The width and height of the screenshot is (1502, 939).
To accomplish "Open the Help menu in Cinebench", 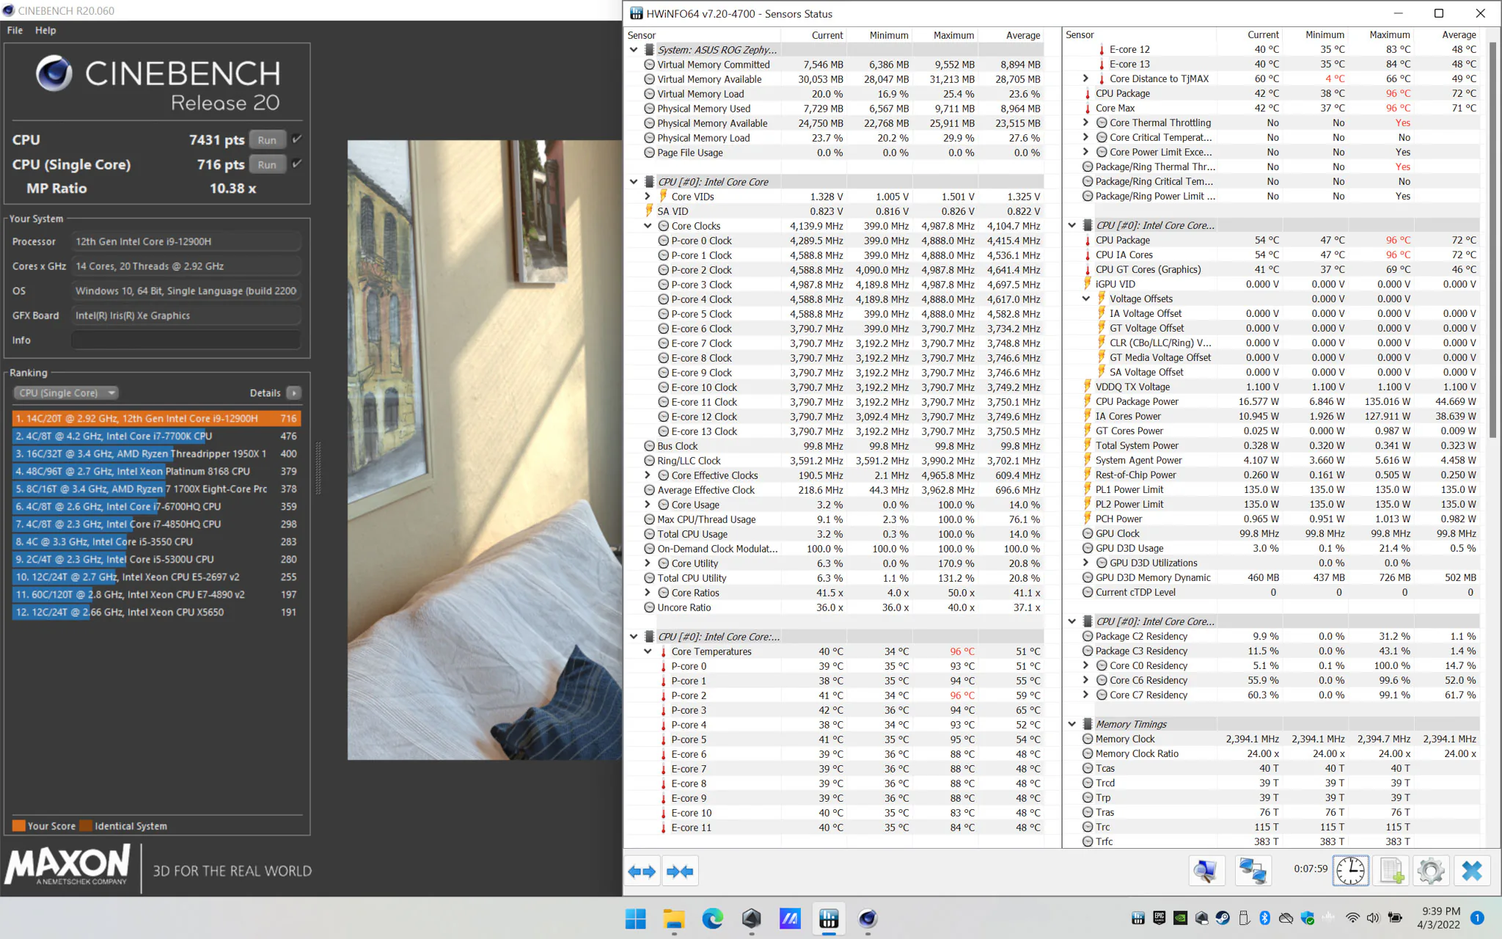I will tap(45, 30).
